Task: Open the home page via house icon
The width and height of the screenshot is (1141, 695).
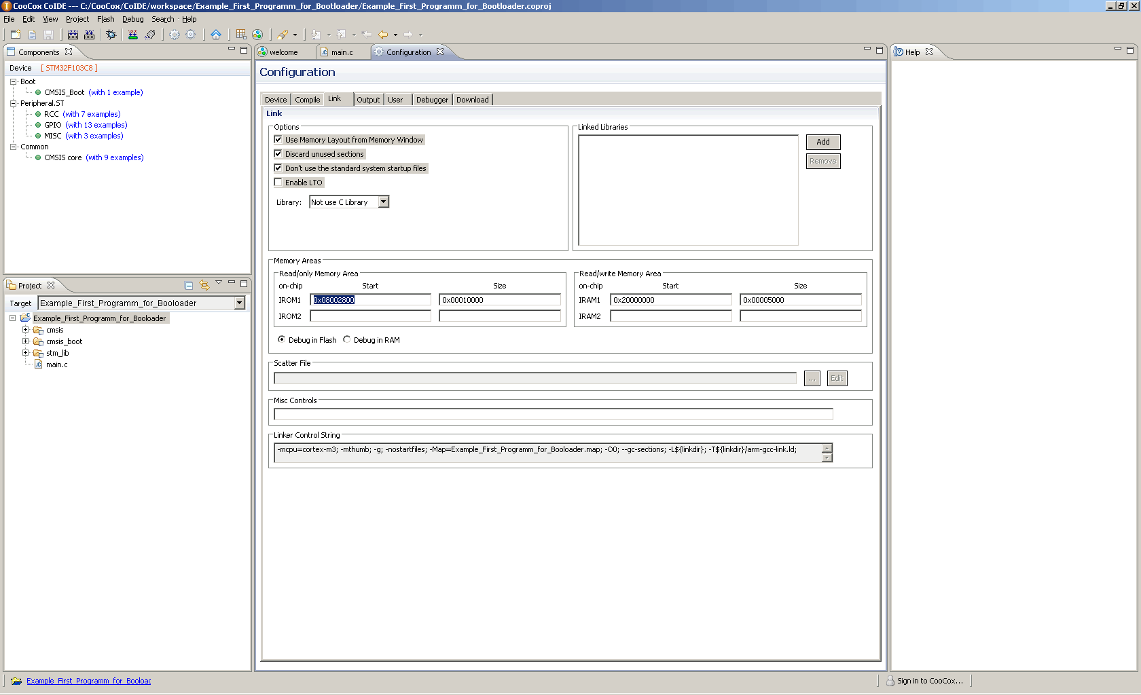Action: pos(216,35)
